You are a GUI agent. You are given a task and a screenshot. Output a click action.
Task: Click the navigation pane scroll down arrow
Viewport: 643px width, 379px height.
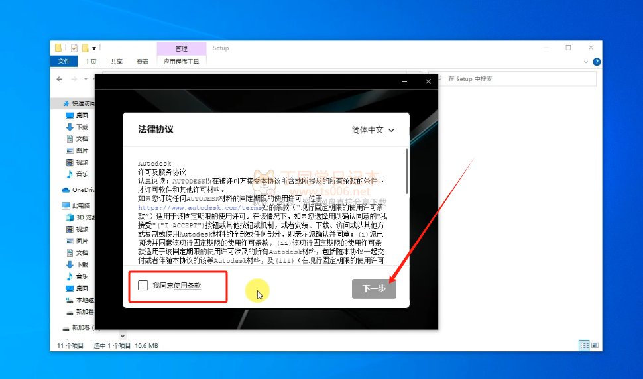point(122,335)
